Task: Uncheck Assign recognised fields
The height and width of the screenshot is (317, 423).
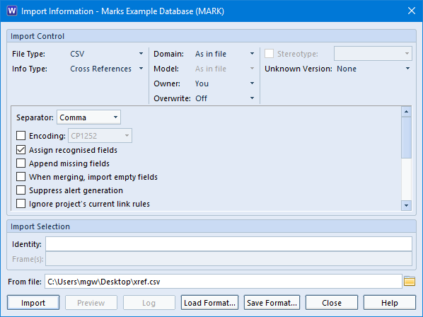Action: point(21,150)
